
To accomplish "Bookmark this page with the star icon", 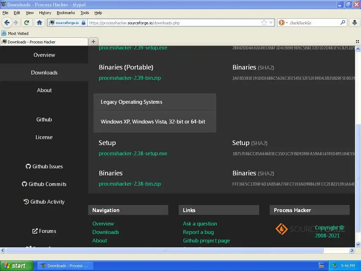I will tap(264, 23).
